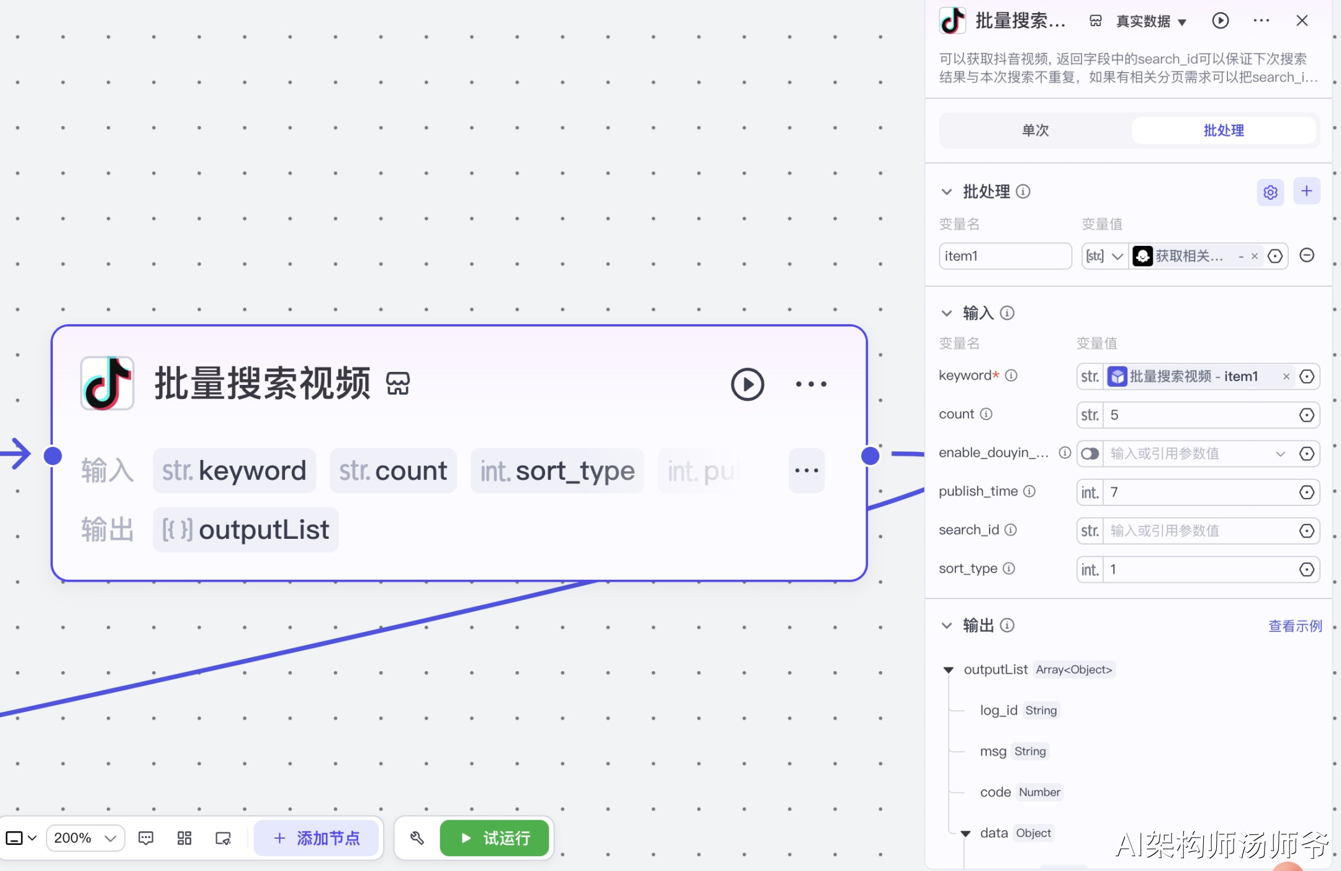Open three-dot menu on node card header
This screenshot has height=871, width=1341.
coord(811,384)
